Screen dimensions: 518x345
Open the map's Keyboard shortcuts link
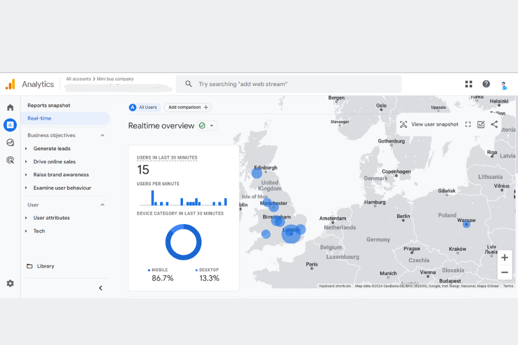click(x=334, y=285)
